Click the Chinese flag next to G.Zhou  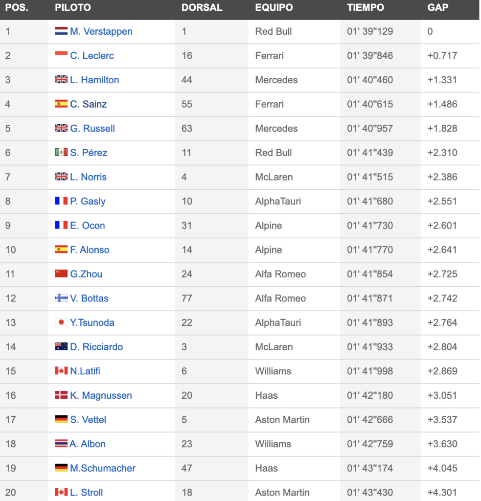61,273
